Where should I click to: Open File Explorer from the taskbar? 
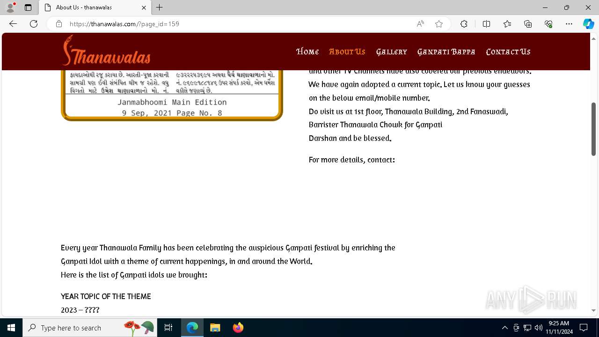(x=215, y=328)
